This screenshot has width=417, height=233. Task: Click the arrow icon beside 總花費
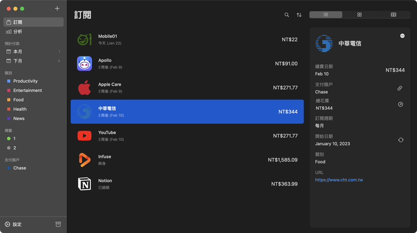click(x=401, y=104)
